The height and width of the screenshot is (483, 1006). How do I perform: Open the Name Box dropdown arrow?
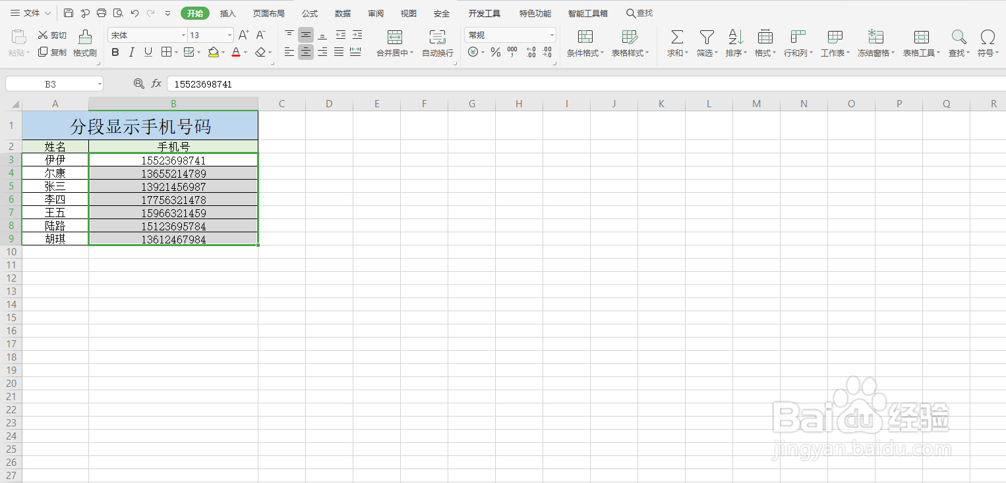pos(99,84)
